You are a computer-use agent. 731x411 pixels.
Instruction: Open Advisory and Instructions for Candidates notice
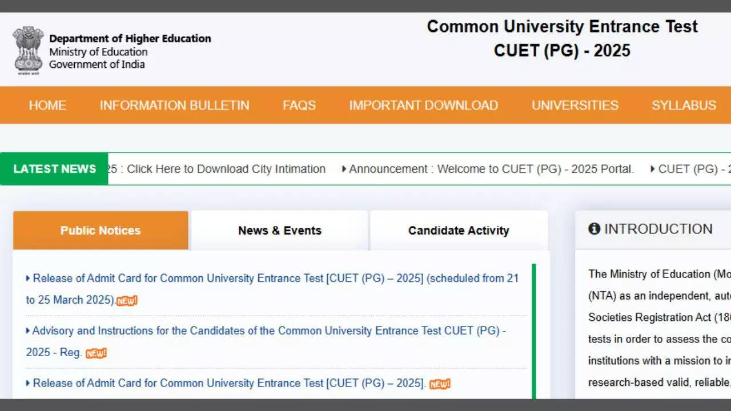tap(268, 331)
